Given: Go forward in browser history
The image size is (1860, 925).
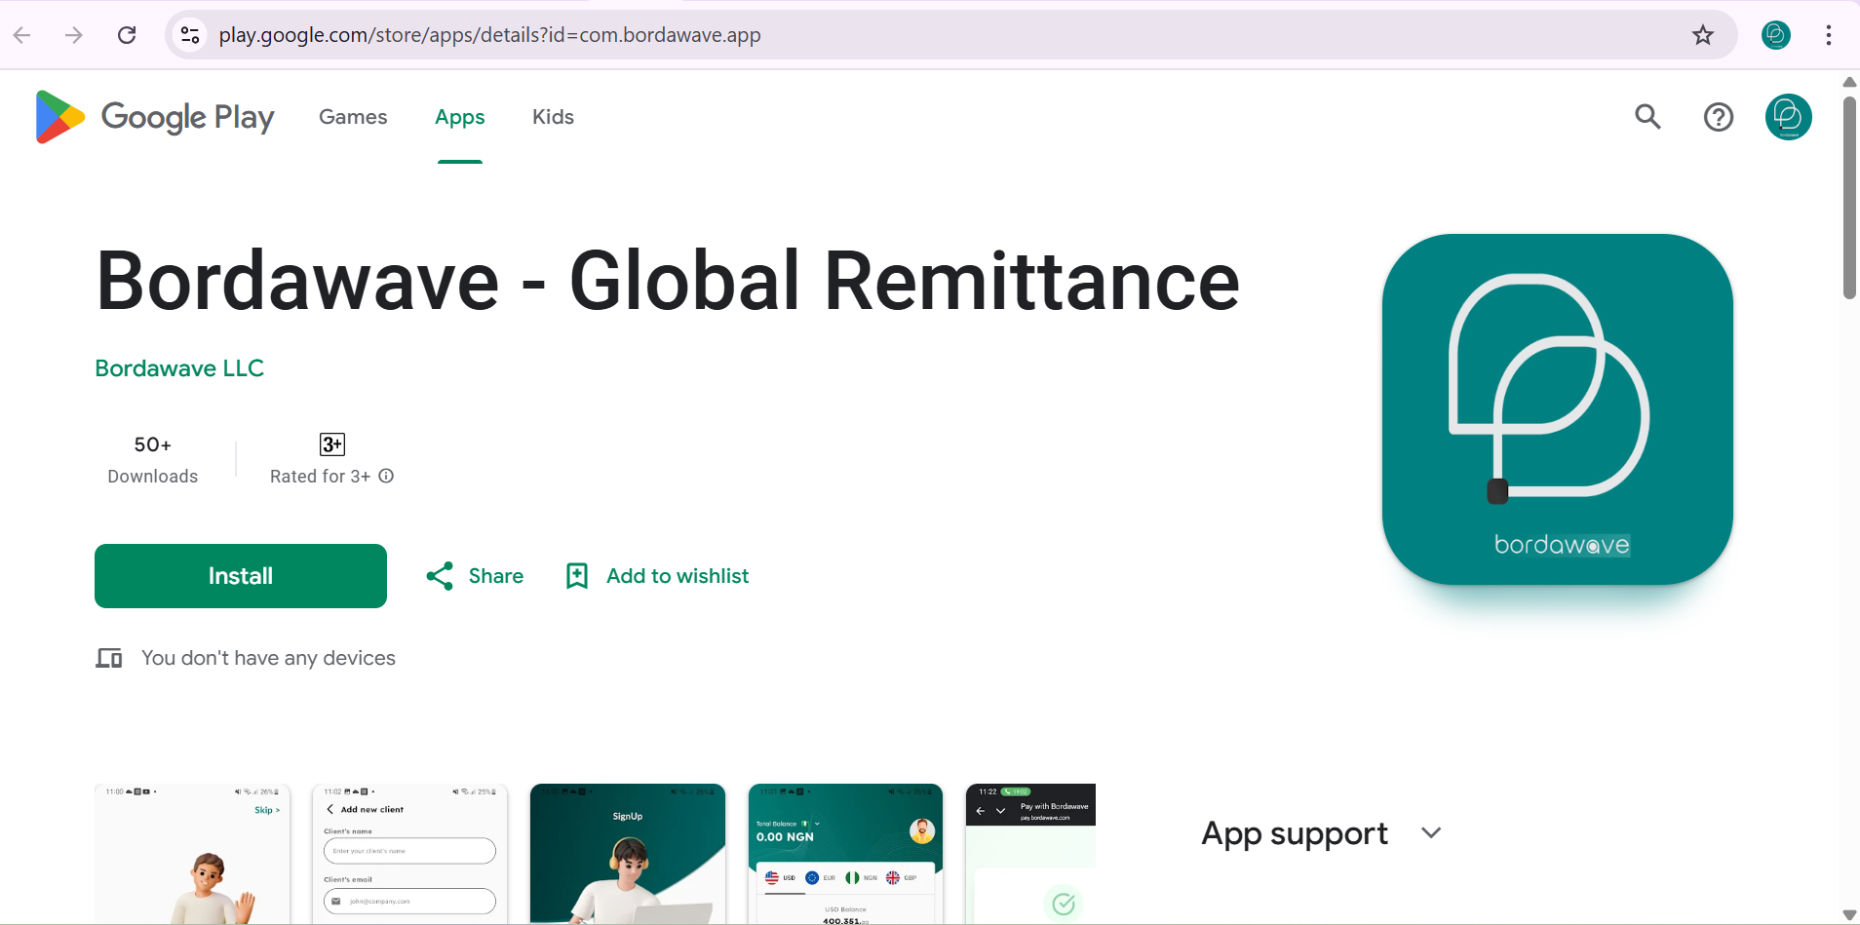Looking at the screenshot, I should click(x=74, y=35).
